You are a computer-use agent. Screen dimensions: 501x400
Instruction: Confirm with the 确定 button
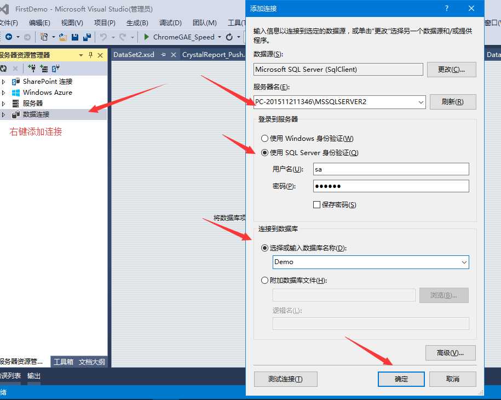(401, 379)
